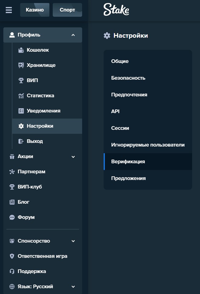
Task: Open the hamburger menu icon top left
Action: tap(8, 10)
